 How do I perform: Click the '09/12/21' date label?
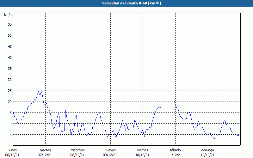(110, 155)
